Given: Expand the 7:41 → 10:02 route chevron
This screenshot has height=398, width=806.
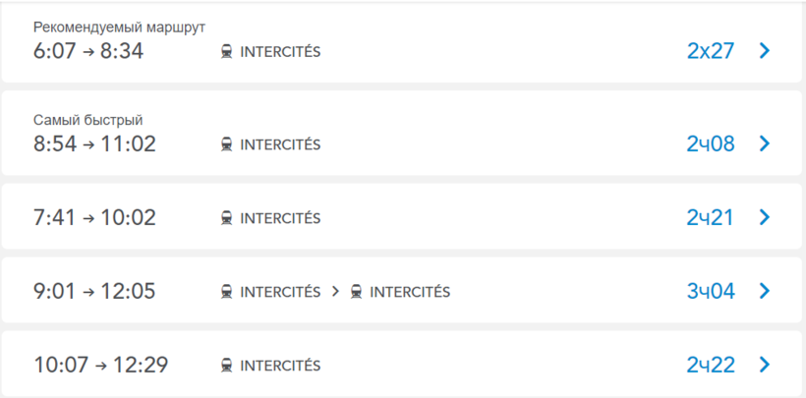Looking at the screenshot, I should tap(765, 217).
